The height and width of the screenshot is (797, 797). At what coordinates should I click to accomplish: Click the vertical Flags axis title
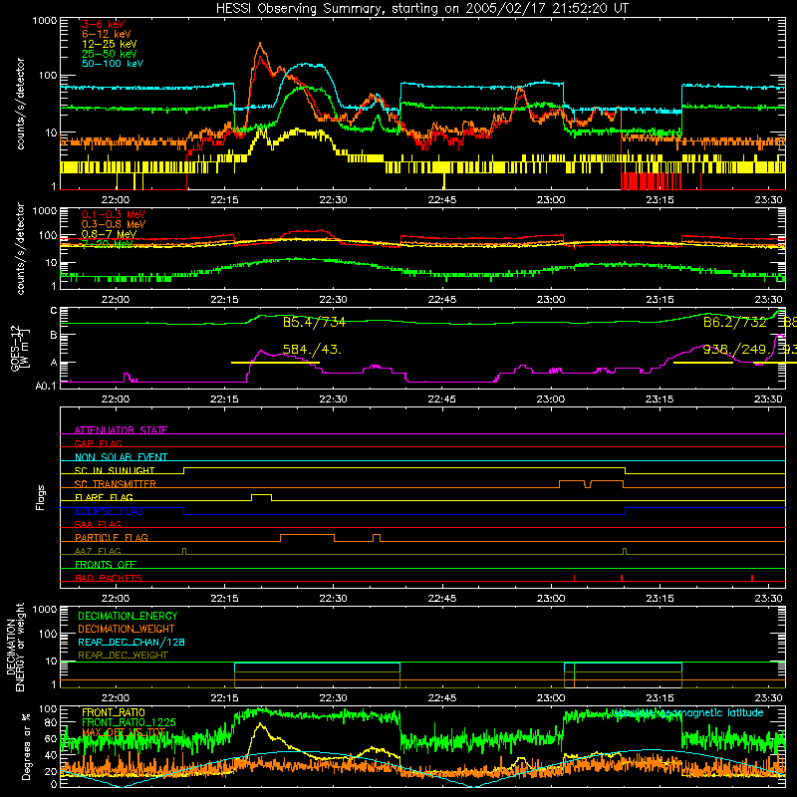(x=41, y=497)
